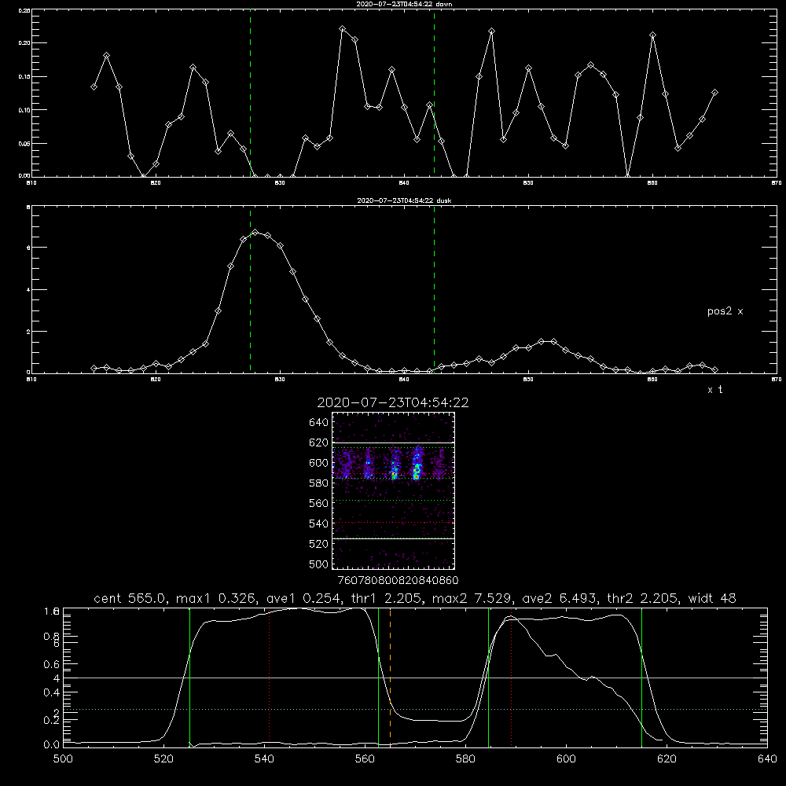Click the '6' label on dusk plot y-axis
The image size is (786, 786).
(28, 248)
